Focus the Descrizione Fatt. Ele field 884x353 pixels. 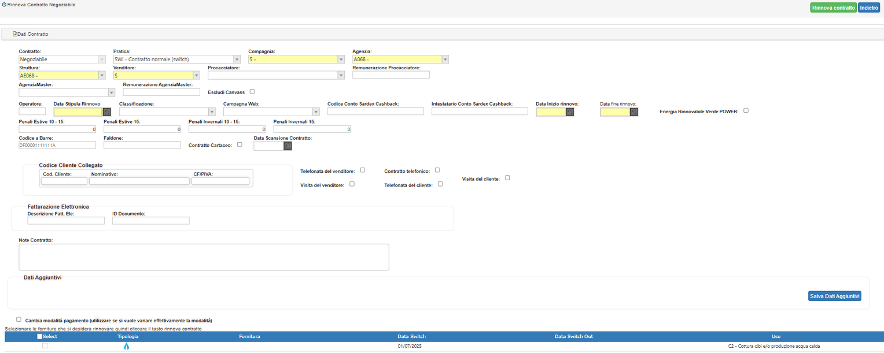(66, 220)
